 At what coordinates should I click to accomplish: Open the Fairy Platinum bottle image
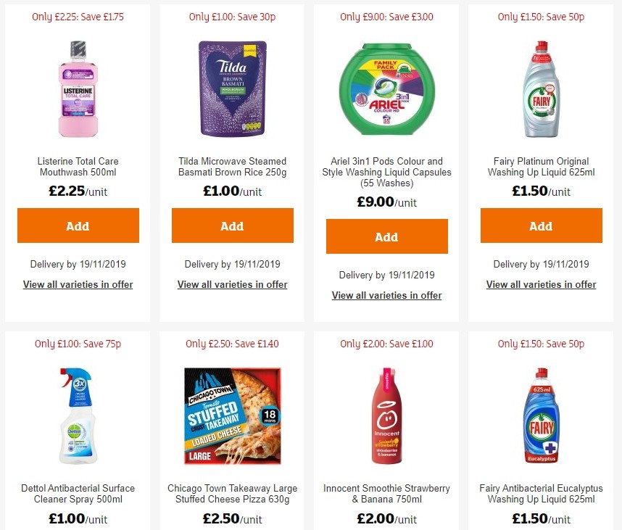tap(541, 88)
